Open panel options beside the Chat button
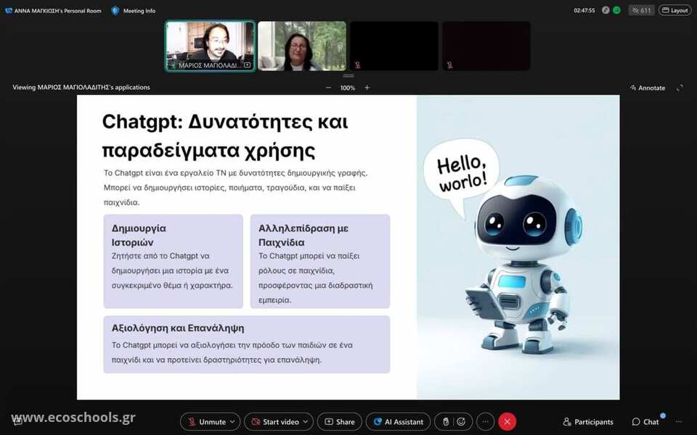Image resolution: width=697 pixels, height=435 pixels. 679,422
